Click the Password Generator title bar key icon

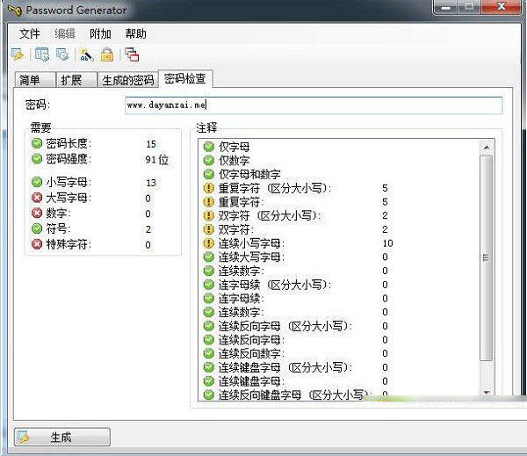[14, 11]
